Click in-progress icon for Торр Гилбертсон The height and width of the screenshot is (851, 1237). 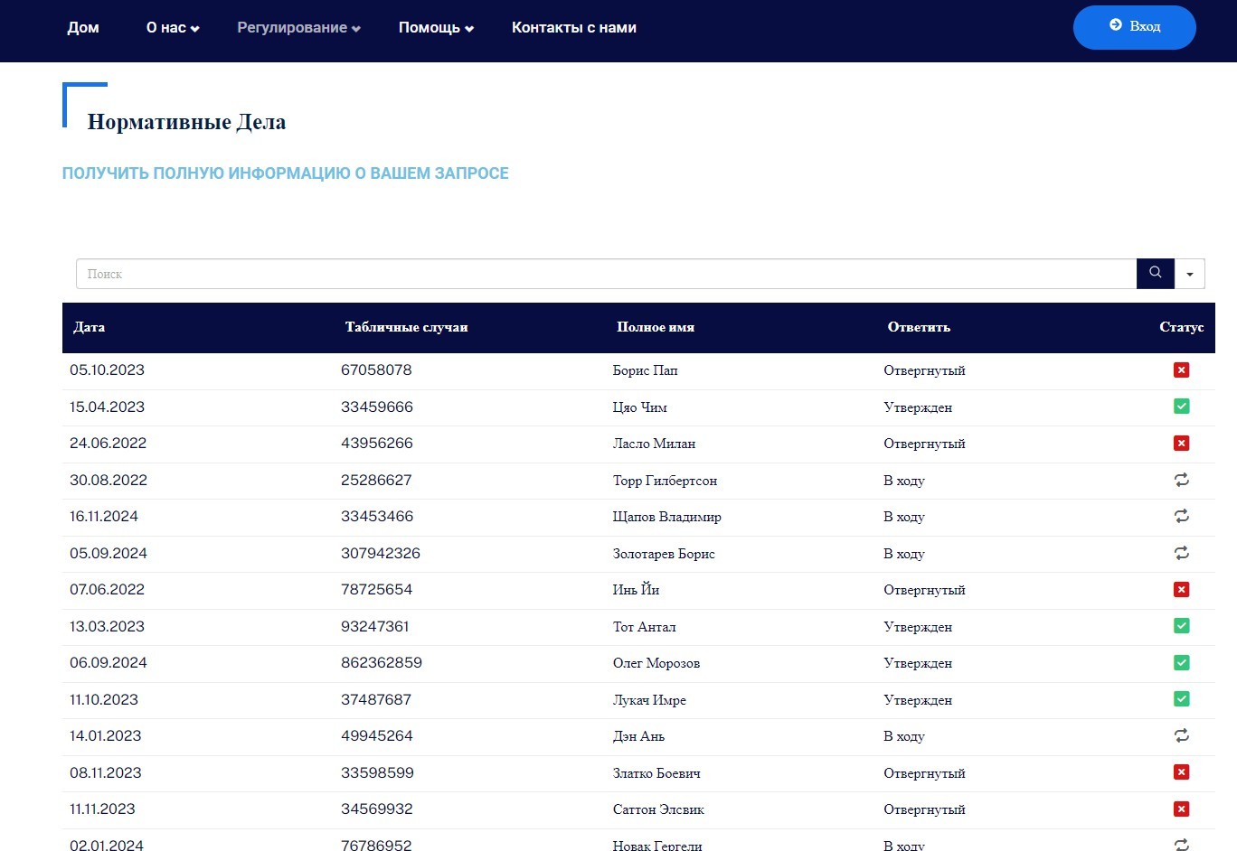(1181, 480)
